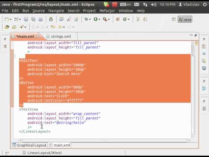
Task: Click the Save icon in toolbar
Action: click(x=26, y=19)
